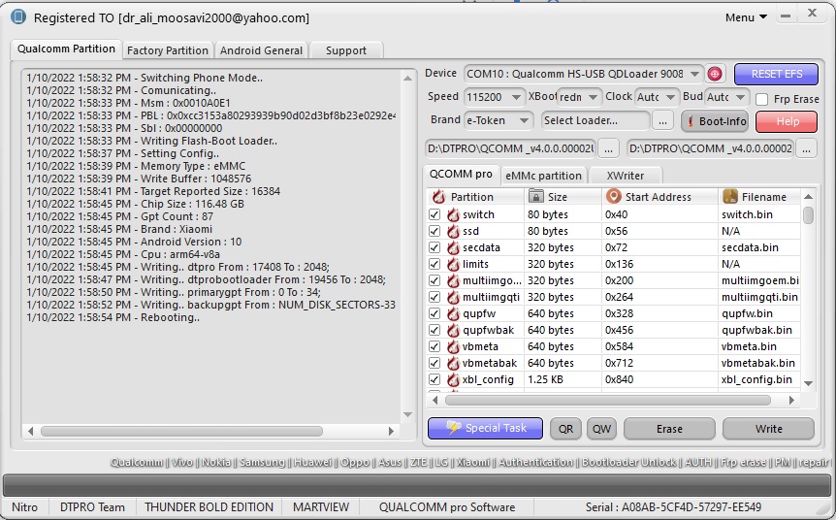The image size is (836, 520).
Task: Open the Clock Auto dropdown
Action: coord(671,97)
